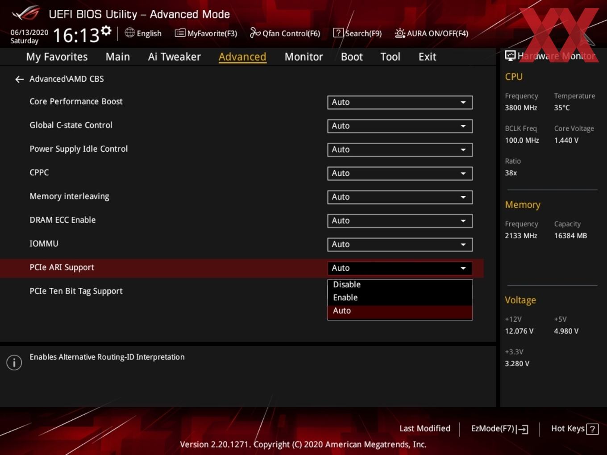
Task: Click Global C-state Control label
Action: point(71,125)
